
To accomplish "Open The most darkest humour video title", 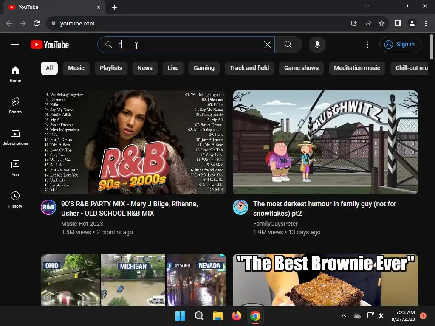I will coord(325,208).
